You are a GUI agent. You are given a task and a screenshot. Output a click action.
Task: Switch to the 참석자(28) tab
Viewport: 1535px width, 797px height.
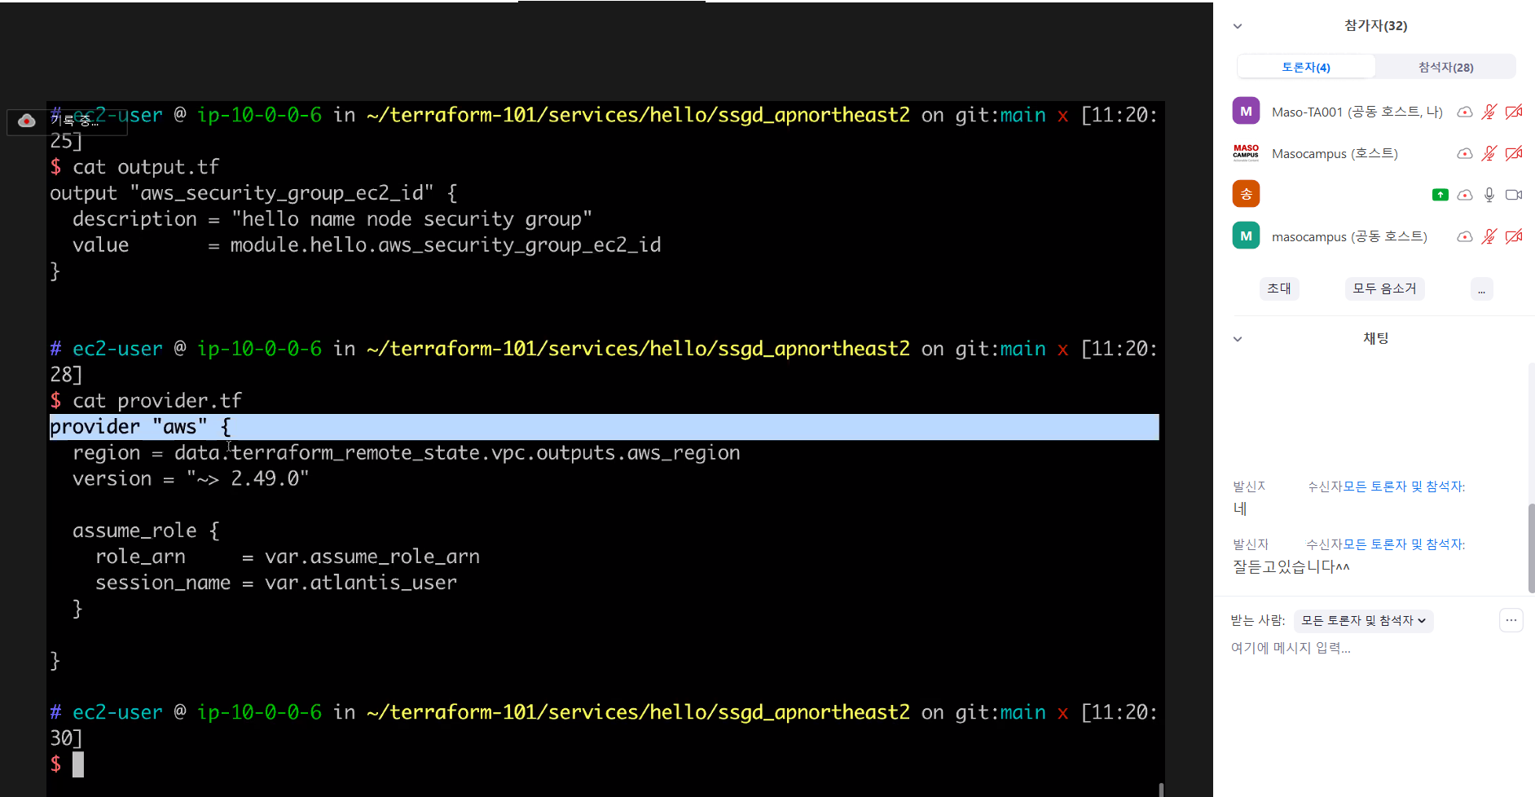[1445, 67]
